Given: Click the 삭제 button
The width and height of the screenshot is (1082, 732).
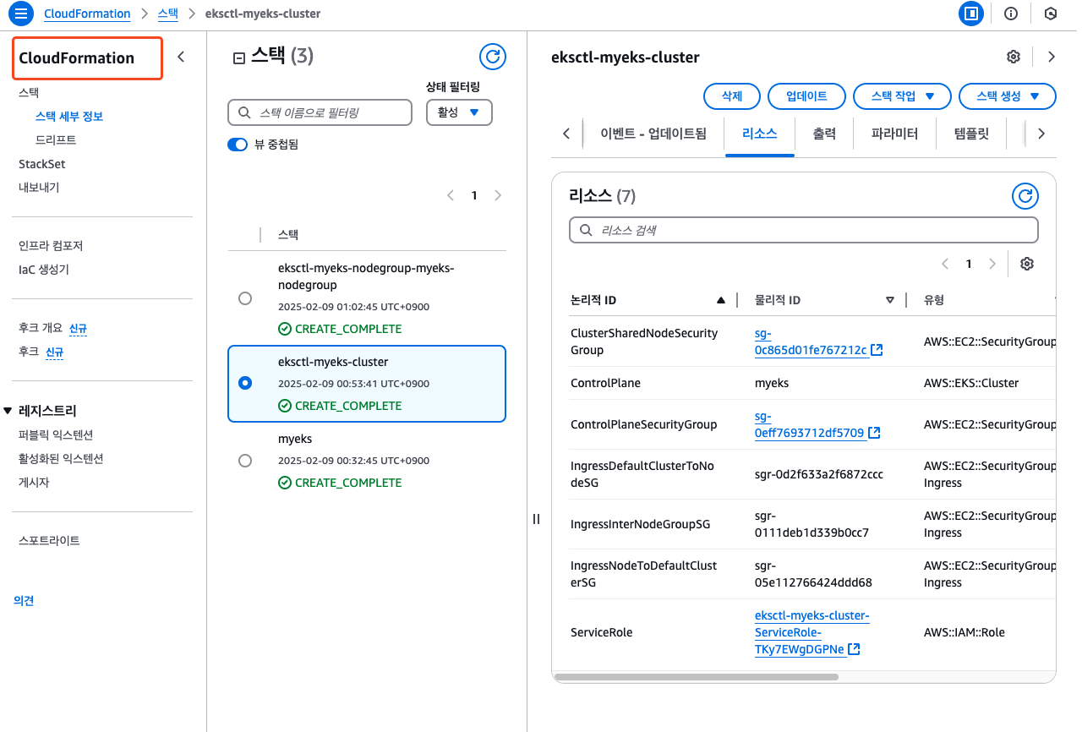Looking at the screenshot, I should [x=732, y=96].
